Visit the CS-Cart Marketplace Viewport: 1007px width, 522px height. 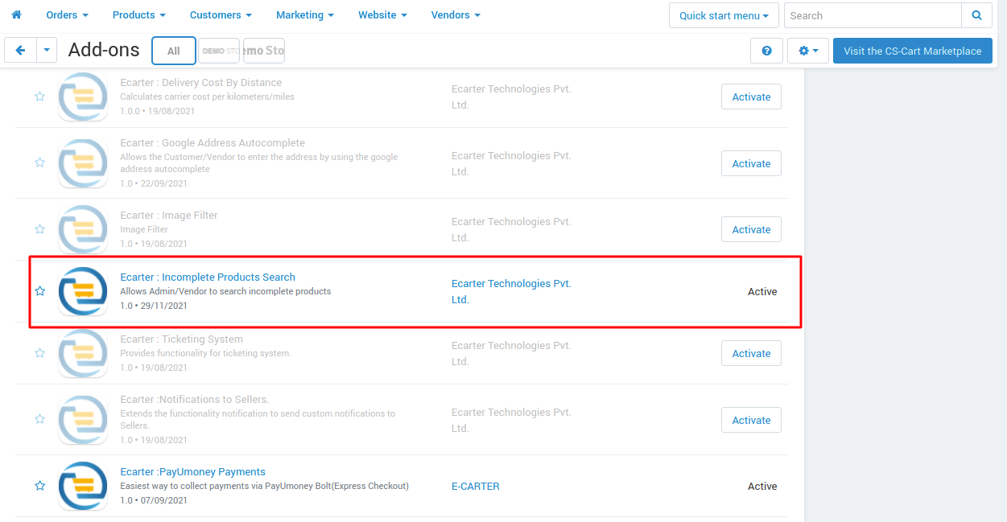(x=913, y=51)
